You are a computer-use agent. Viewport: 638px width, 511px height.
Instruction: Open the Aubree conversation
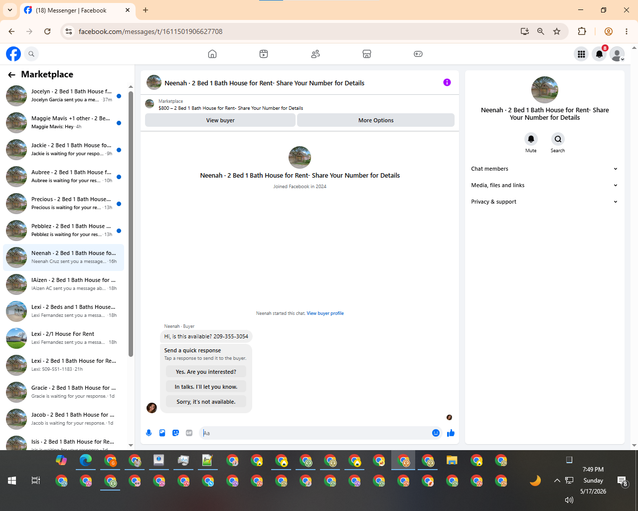63,176
